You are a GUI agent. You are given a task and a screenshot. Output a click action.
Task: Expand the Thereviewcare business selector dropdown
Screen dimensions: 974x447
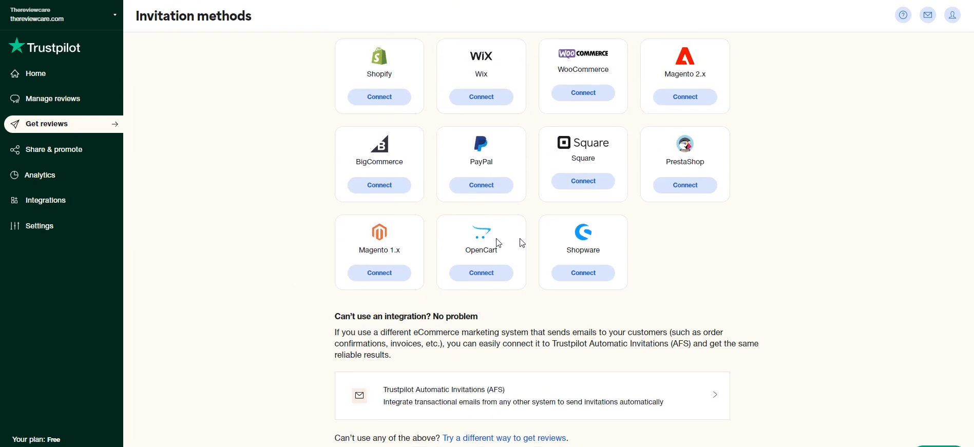pos(115,15)
